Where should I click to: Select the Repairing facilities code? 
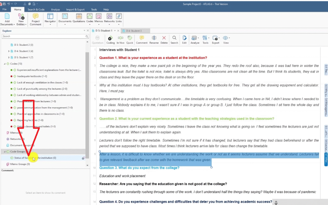pos(30,120)
